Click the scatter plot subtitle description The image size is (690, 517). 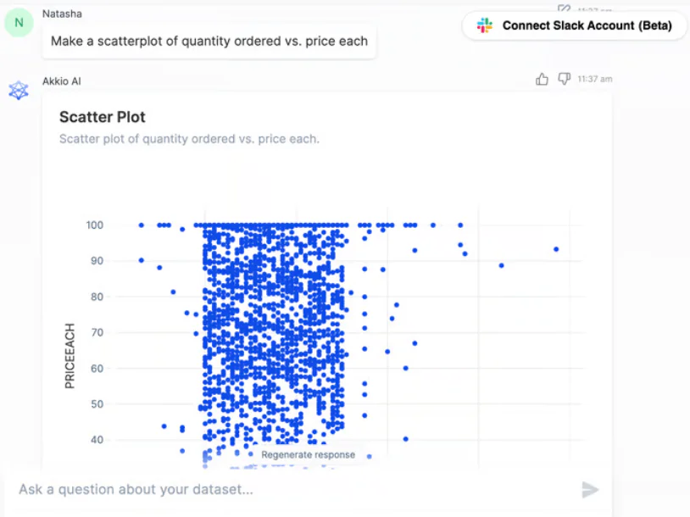189,139
